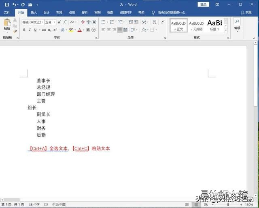The image size is (259, 208).
Task: Decrease font size with shrink font icon
Action: coord(65,22)
